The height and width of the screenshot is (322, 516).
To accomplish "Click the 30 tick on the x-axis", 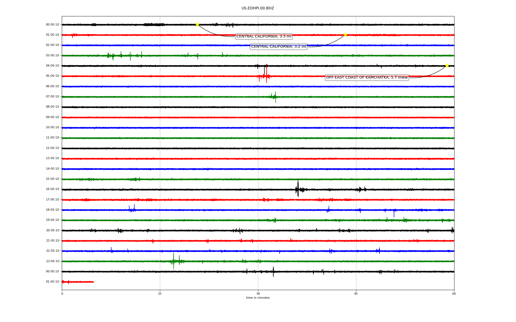I will 258,294.
